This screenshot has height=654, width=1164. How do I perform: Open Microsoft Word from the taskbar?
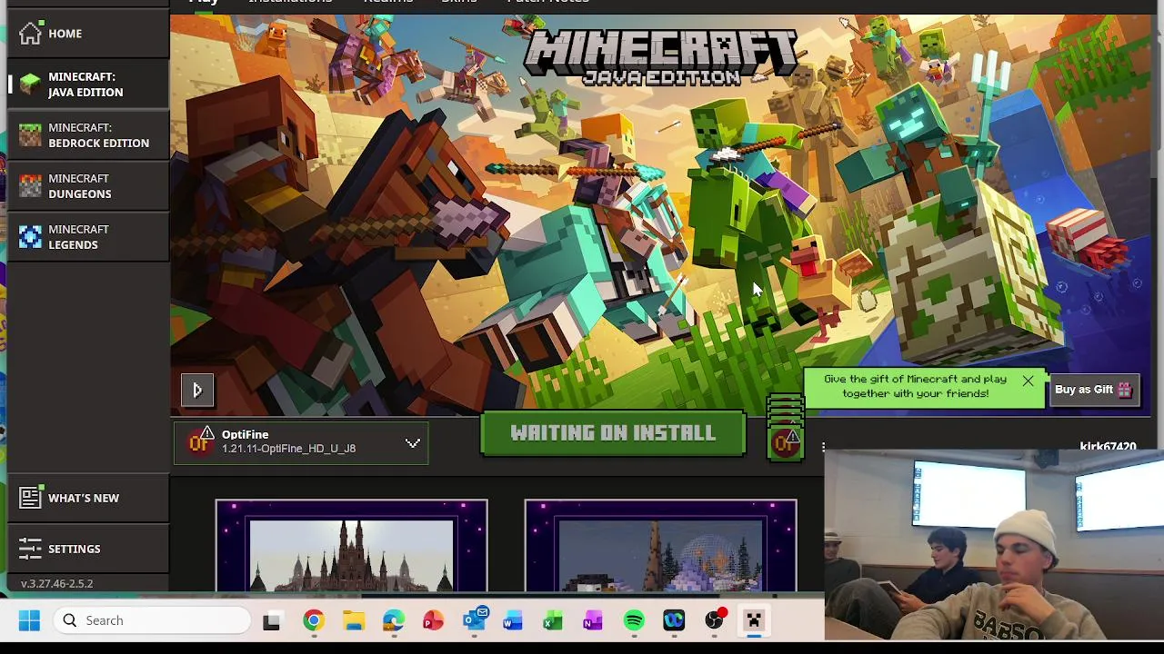(x=513, y=621)
